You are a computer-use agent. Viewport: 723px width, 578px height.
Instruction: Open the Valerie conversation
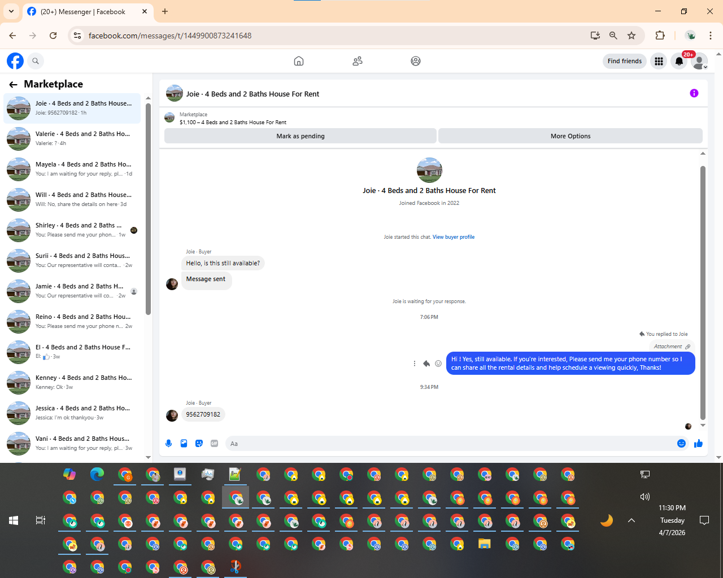click(72, 138)
